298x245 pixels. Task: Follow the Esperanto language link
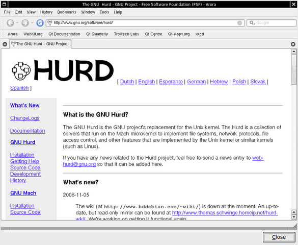click(171, 82)
